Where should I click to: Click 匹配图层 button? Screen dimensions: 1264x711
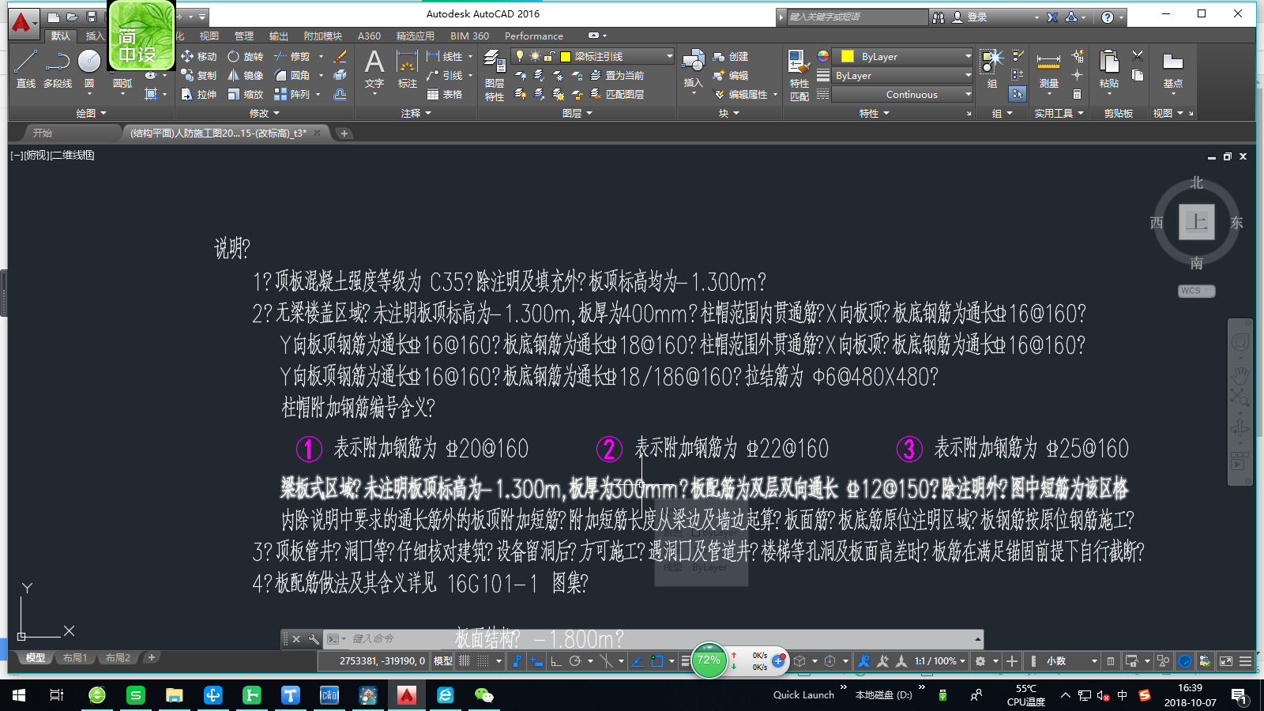click(x=617, y=95)
